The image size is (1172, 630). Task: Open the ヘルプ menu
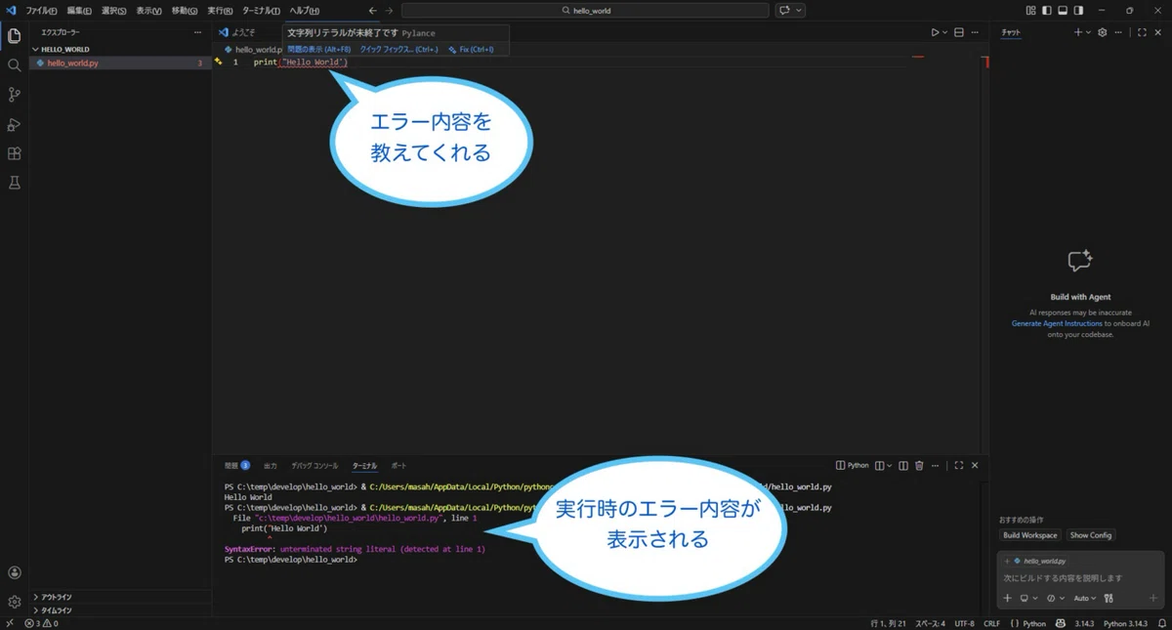[x=304, y=10]
